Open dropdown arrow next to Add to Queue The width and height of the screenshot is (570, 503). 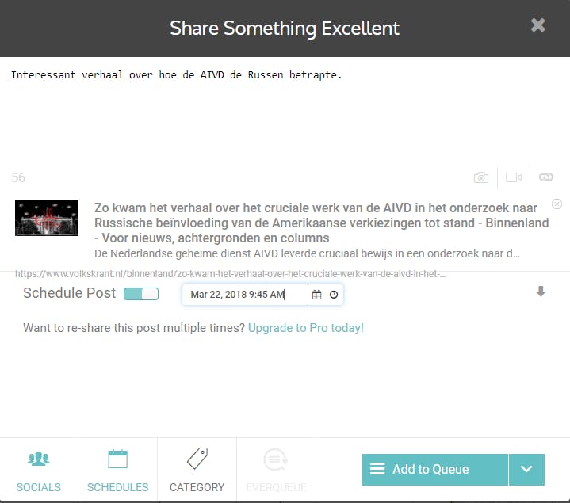pos(526,469)
